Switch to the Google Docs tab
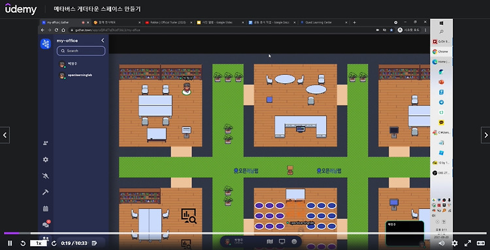 pos(272,22)
